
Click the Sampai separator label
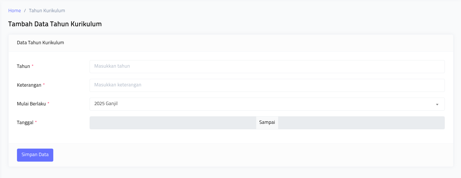[267, 123]
